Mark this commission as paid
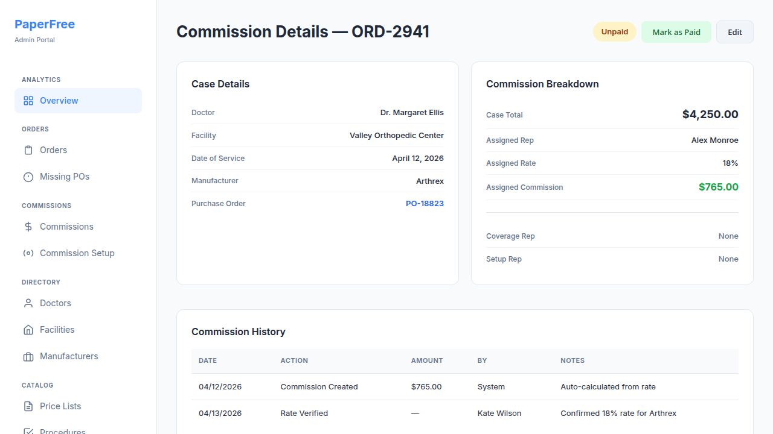Screen dimensions: 773x434 pyautogui.click(x=676, y=32)
